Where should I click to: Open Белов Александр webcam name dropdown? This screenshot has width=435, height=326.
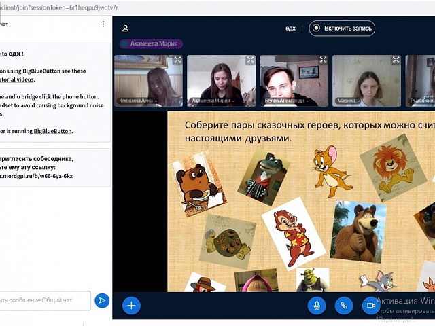tap(287, 101)
